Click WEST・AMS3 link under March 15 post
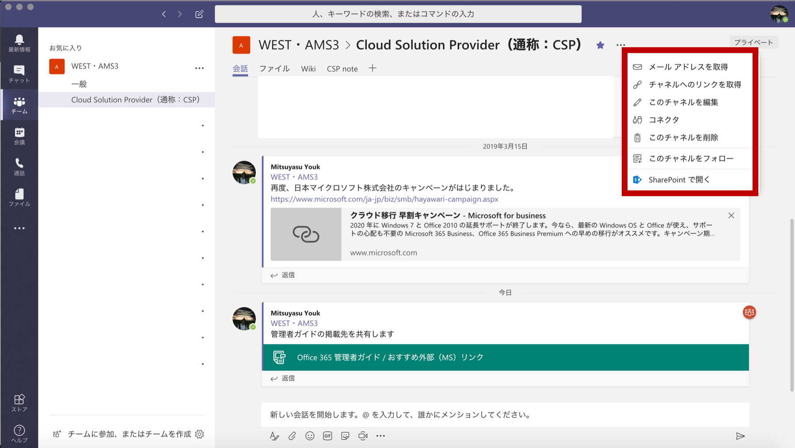The image size is (795, 448). point(294,177)
